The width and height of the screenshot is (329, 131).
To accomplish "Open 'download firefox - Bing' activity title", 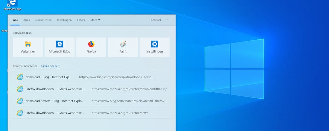I will (55, 101).
